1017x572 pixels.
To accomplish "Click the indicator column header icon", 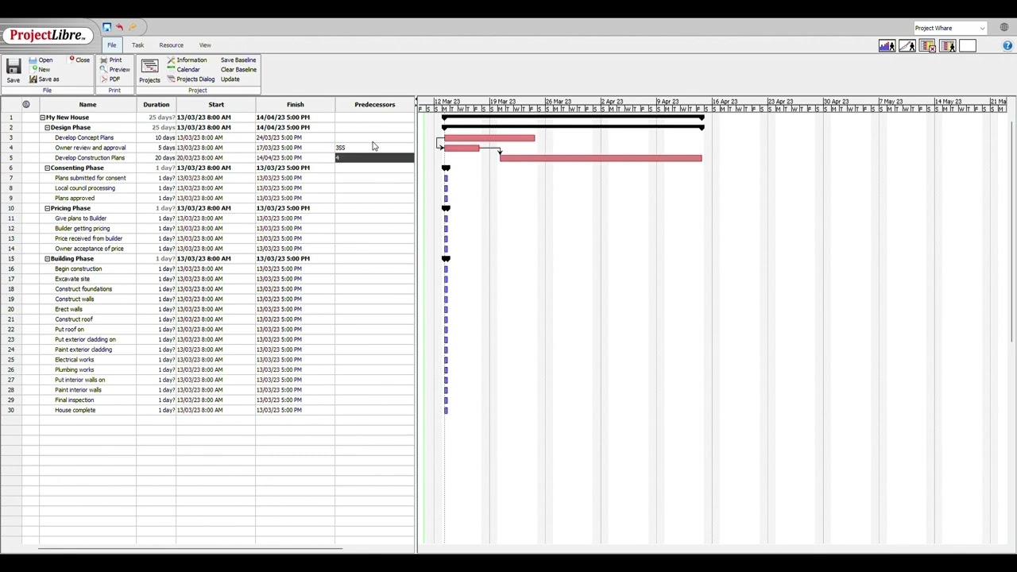I will click(x=26, y=104).
